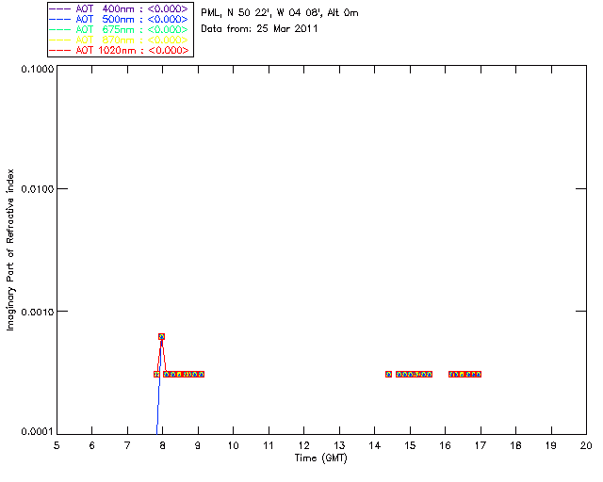Image resolution: width=603 pixels, height=482 pixels.
Task: Click the green dashed line sample for 675nm
Action: click(x=60, y=29)
